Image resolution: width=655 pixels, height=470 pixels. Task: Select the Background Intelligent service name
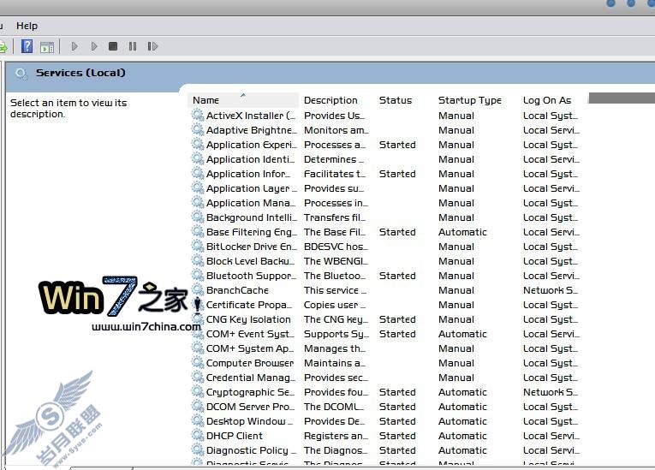251,217
